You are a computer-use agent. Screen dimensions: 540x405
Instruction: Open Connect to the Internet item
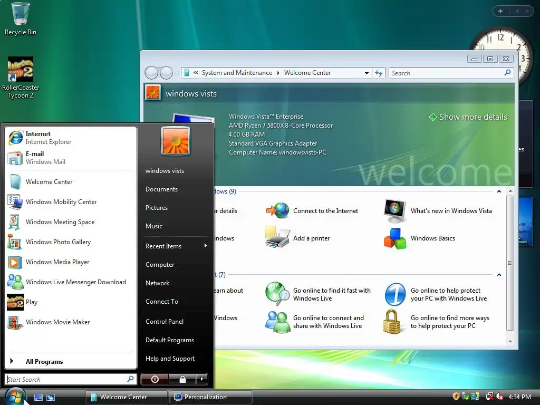(x=312, y=211)
